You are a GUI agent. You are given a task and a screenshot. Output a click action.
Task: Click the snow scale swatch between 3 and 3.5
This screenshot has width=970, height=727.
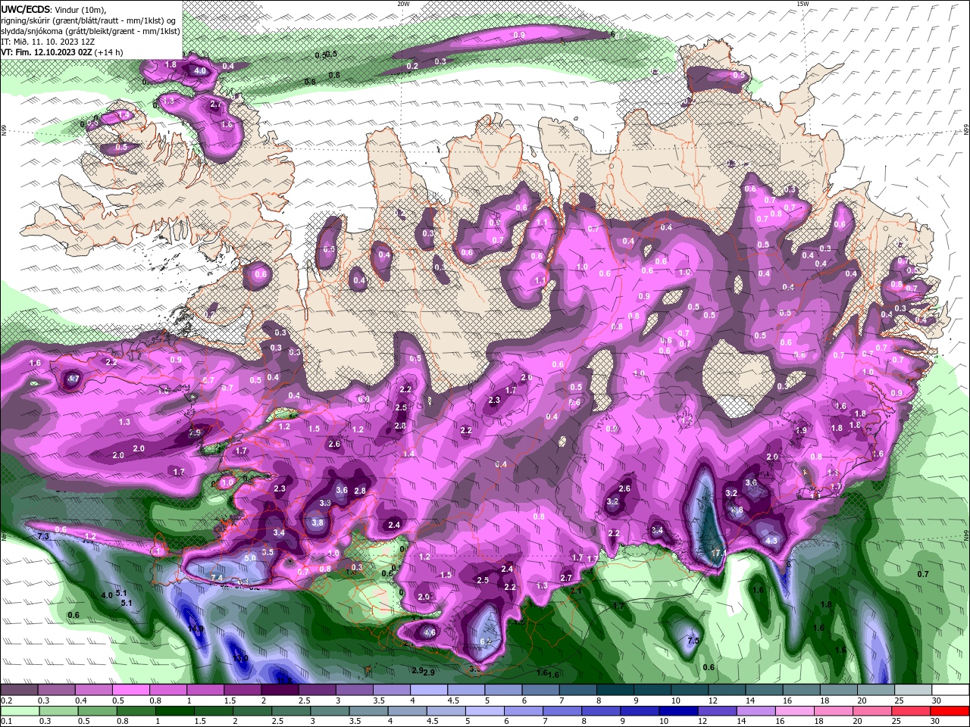[354, 690]
